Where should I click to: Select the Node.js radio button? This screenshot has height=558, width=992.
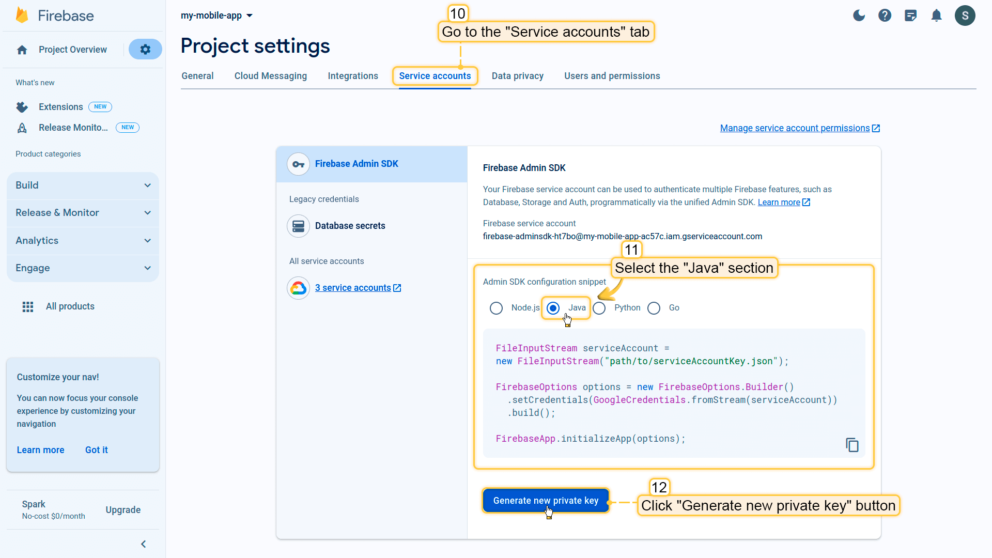[x=496, y=308]
